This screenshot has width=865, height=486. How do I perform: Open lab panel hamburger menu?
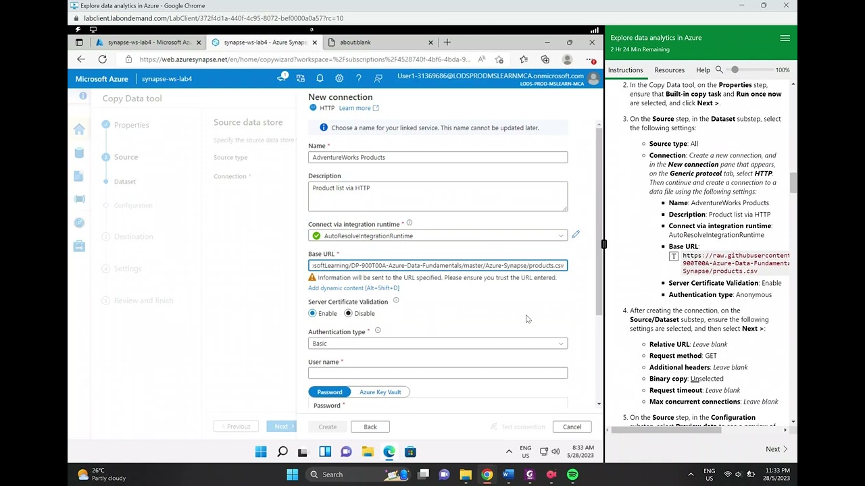785,38
